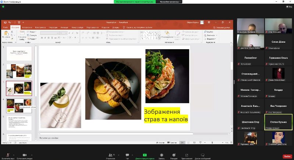The image size is (294, 160).
Task: Click the Cut scissors icon
Action: [x=12, y=32]
